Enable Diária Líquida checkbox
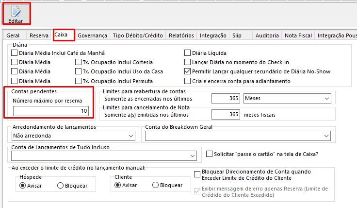 [x=187, y=53]
